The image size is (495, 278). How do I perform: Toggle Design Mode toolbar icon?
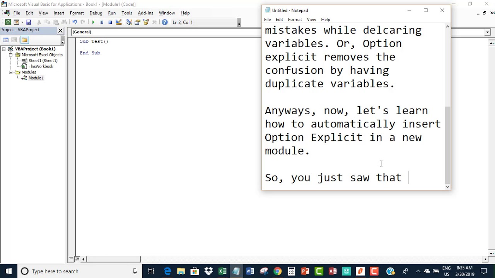coord(119,22)
